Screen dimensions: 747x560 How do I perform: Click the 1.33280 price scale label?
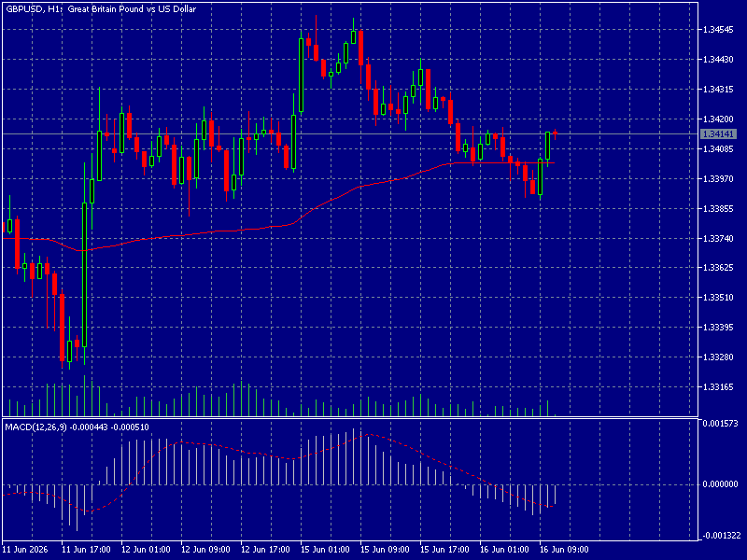click(x=718, y=357)
